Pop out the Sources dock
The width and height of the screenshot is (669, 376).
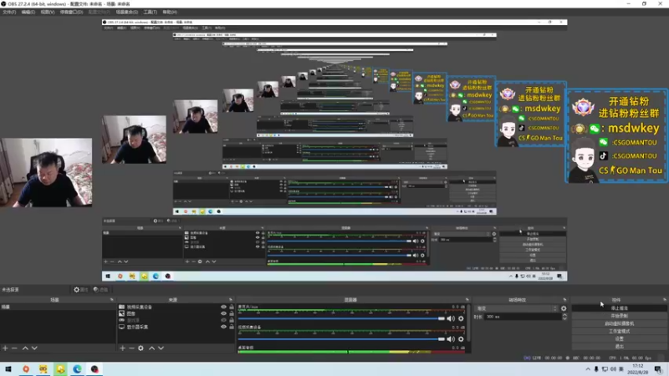coord(231,300)
